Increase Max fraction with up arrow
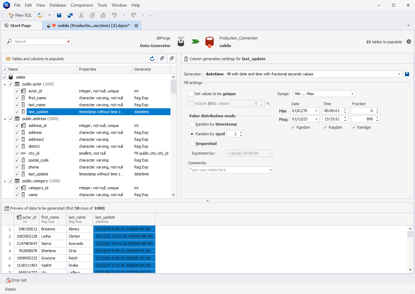The width and height of the screenshot is (415, 294). pyautogui.click(x=377, y=118)
